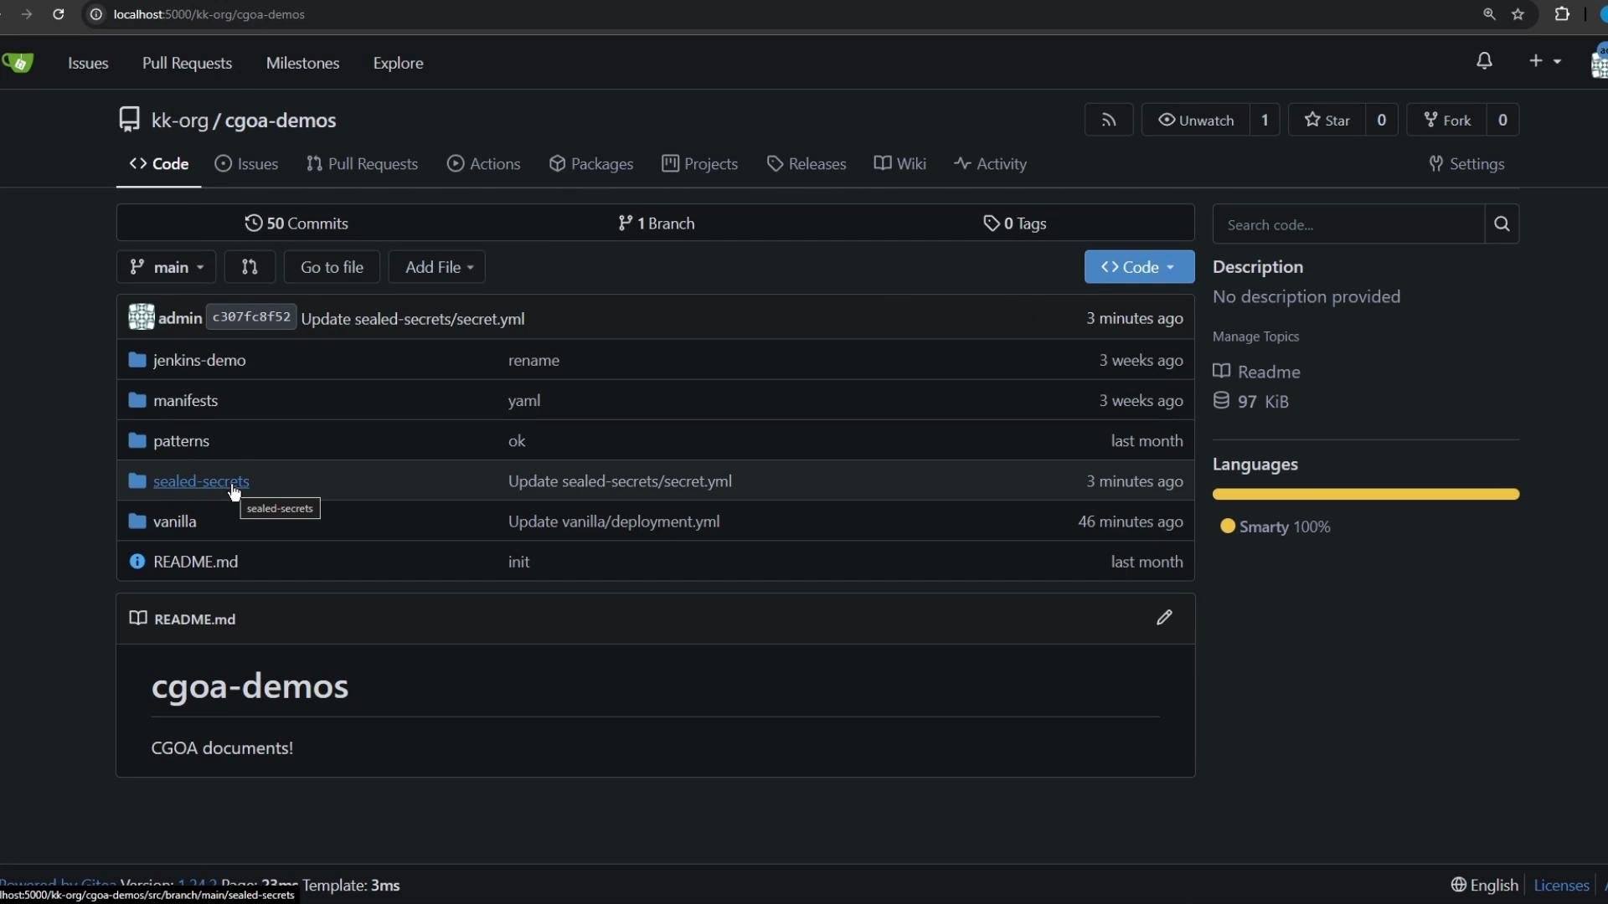
Task: Open the Gitea home logo
Action: [x=18, y=63]
